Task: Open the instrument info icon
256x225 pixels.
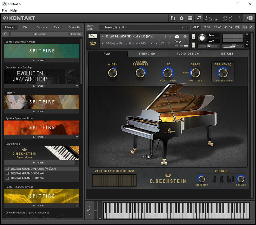Action: pyautogui.click(x=185, y=37)
